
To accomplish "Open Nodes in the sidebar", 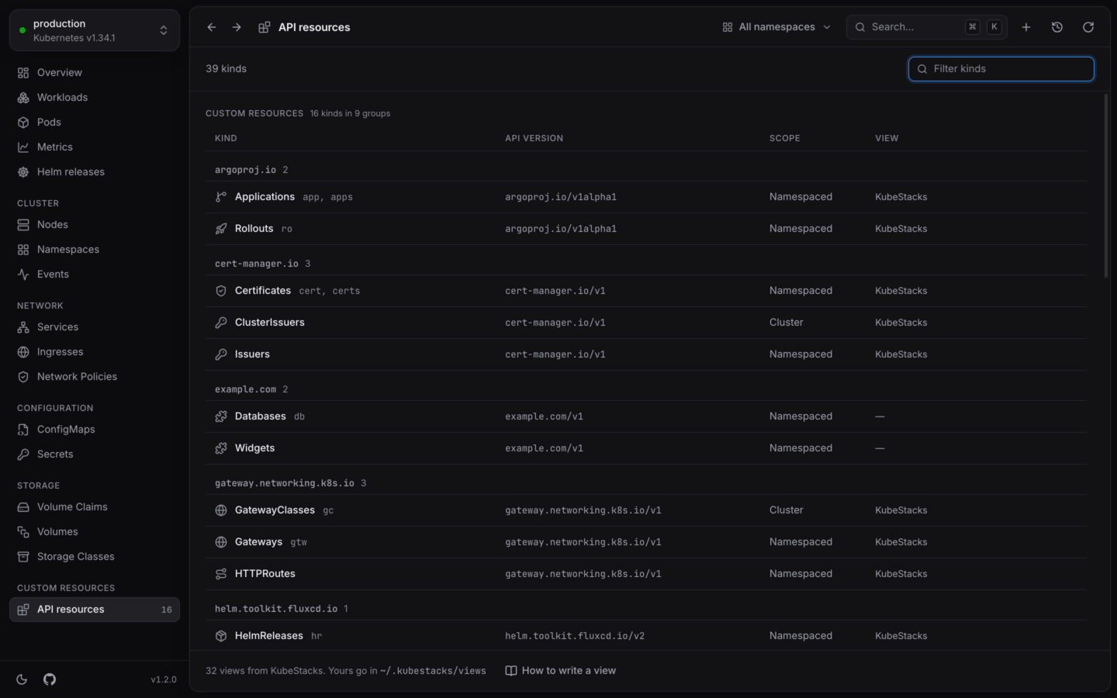I will click(95, 225).
